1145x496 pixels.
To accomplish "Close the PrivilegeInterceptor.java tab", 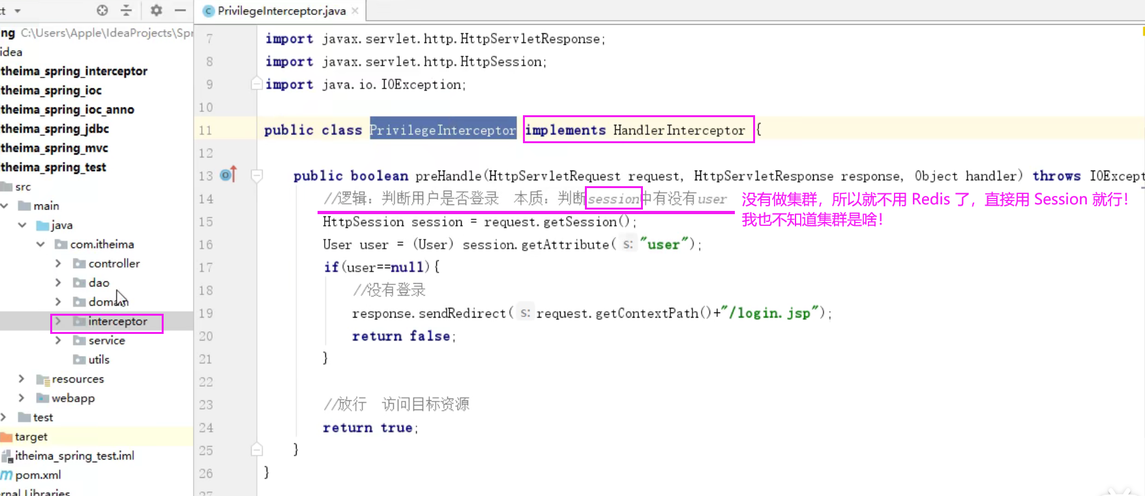I will [355, 10].
